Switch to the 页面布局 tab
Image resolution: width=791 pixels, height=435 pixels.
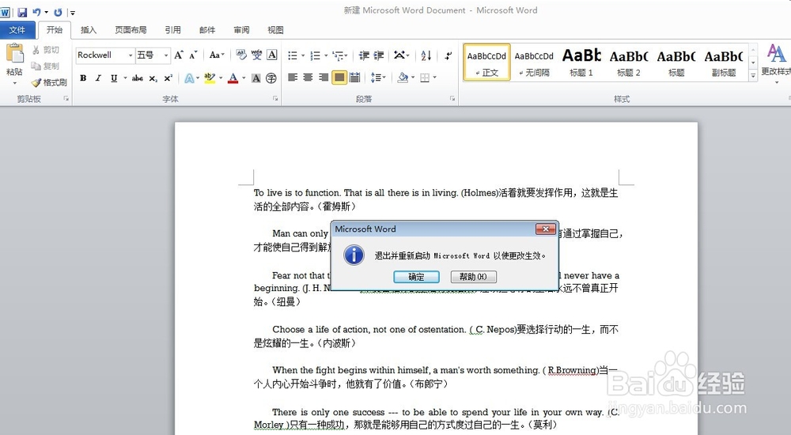pos(131,30)
